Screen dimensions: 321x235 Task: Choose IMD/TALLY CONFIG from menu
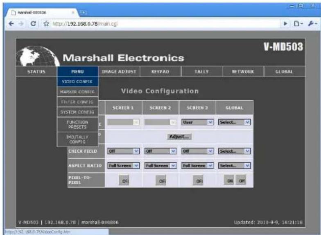(x=78, y=139)
